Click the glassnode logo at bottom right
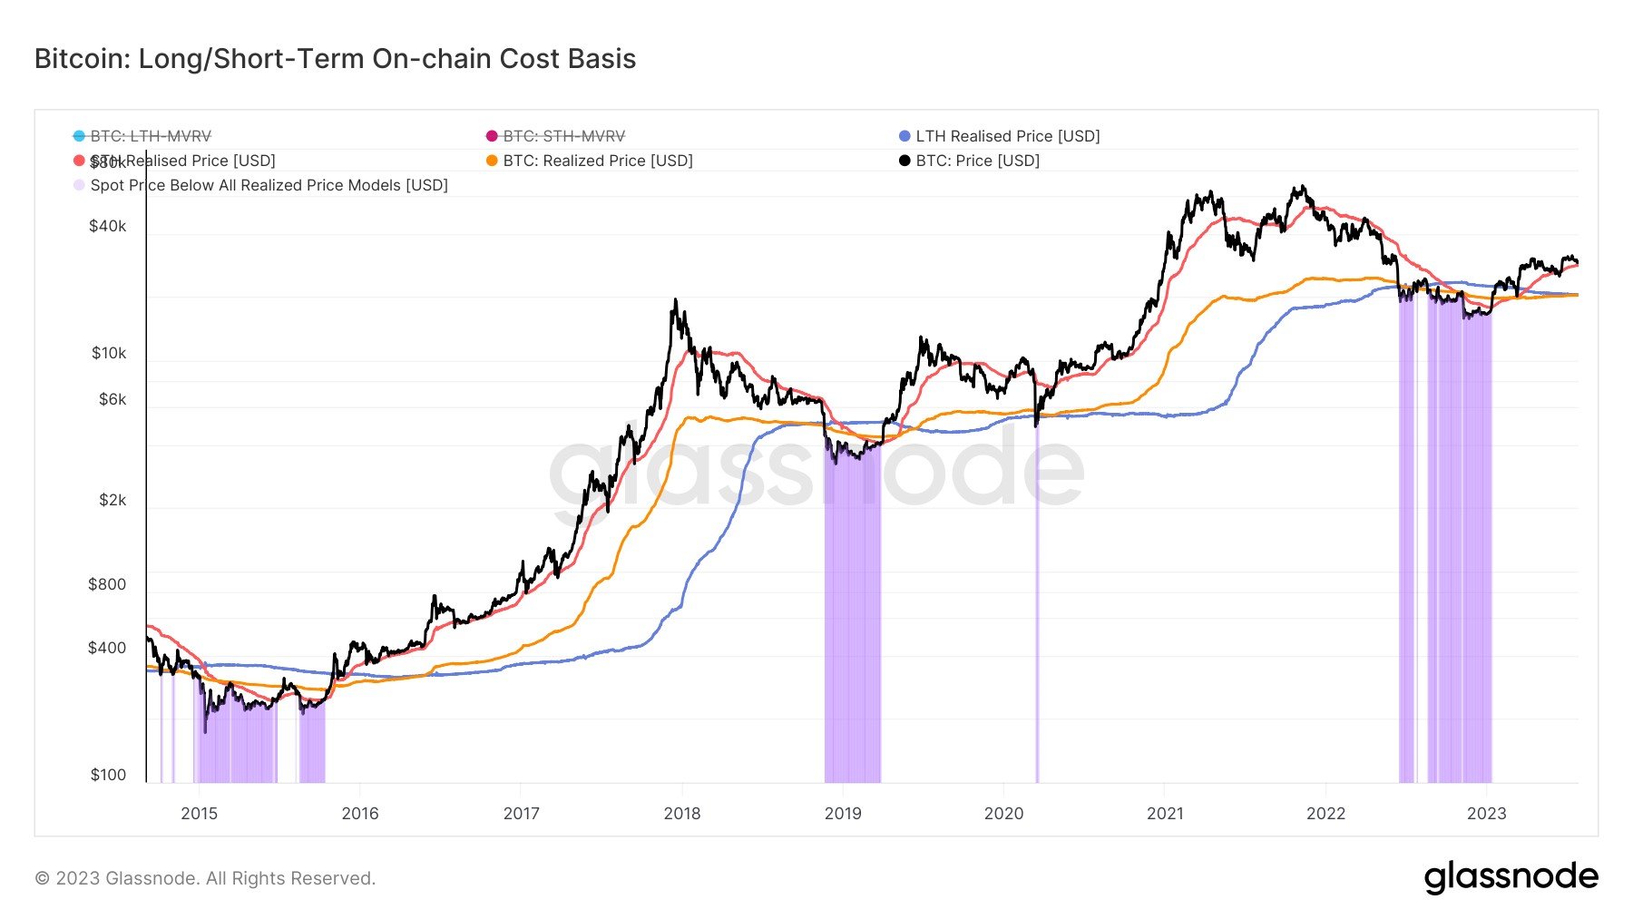Viewport: 1633px width, 919px height. click(1511, 877)
